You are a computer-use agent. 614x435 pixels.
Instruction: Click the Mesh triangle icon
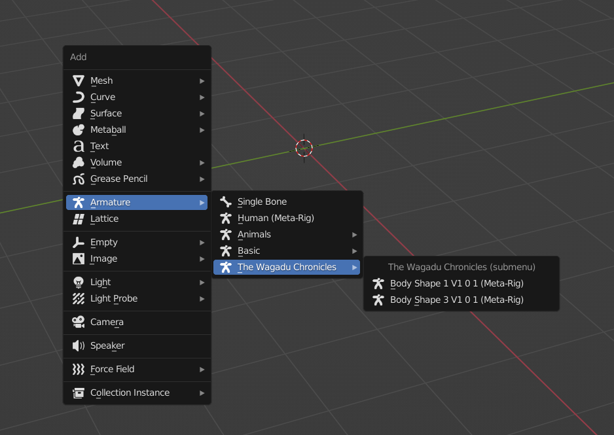click(79, 80)
